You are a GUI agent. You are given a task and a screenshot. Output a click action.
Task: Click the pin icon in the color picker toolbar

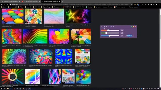click(x=102, y=27)
